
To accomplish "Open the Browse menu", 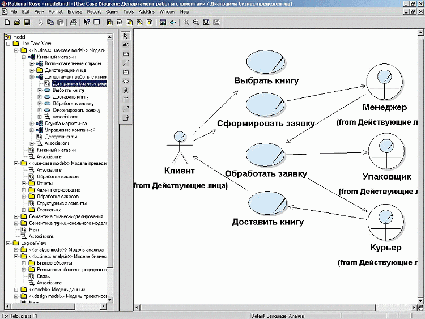I will 75,12.
